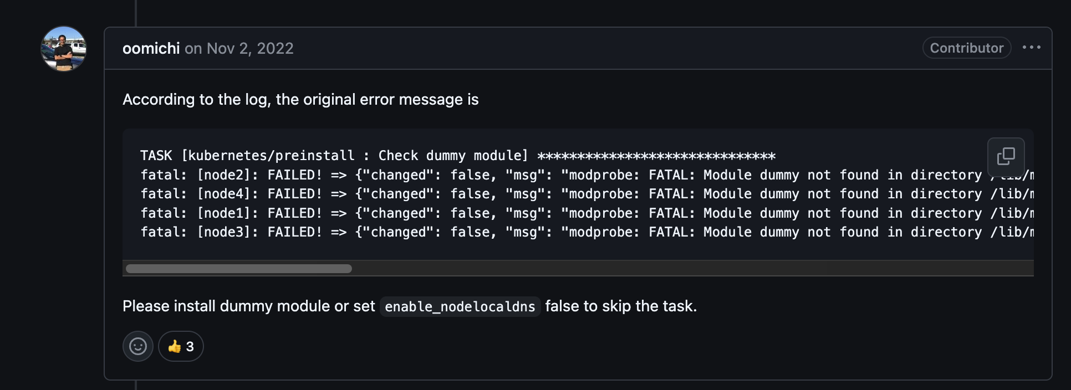The height and width of the screenshot is (390, 1071).
Task: Click the node4 FAILED log line
Action: (587, 194)
